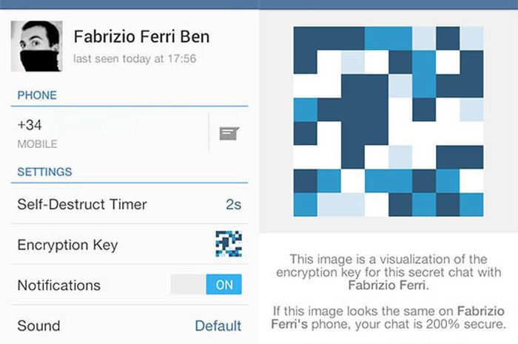Click the SETTINGS section header

tap(44, 172)
